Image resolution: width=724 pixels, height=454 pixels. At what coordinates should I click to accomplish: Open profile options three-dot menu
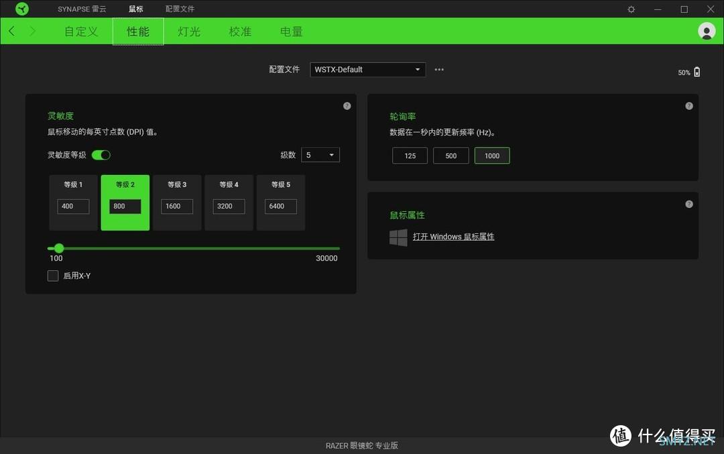point(439,70)
